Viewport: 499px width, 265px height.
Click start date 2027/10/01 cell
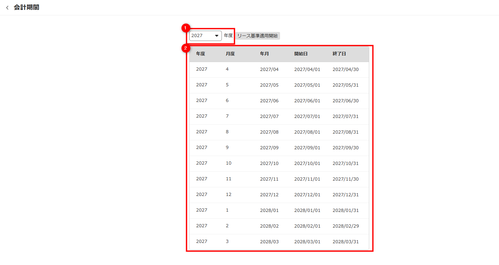tap(307, 163)
